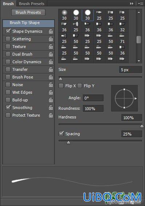
Task: Select the soft round 30 brush tip
Action: click(x=64, y=15)
